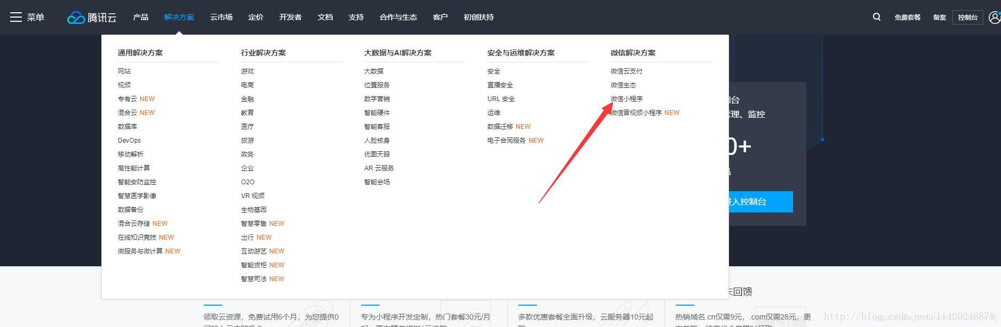Open the 人脸核身 solution

click(x=377, y=141)
